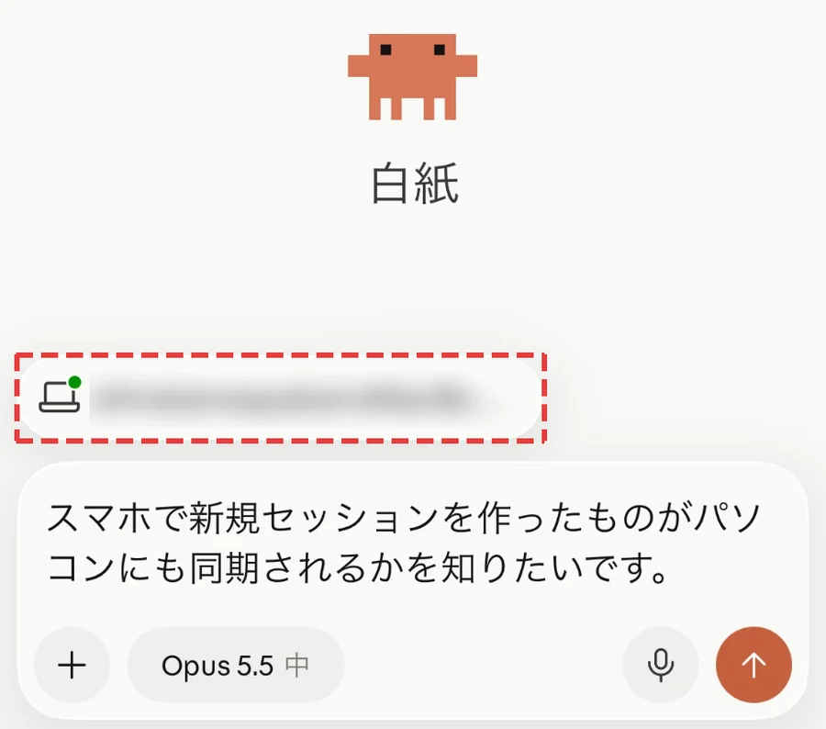826x729 pixels.
Task: Click the left eye of the mascot
Action: pyautogui.click(x=385, y=50)
